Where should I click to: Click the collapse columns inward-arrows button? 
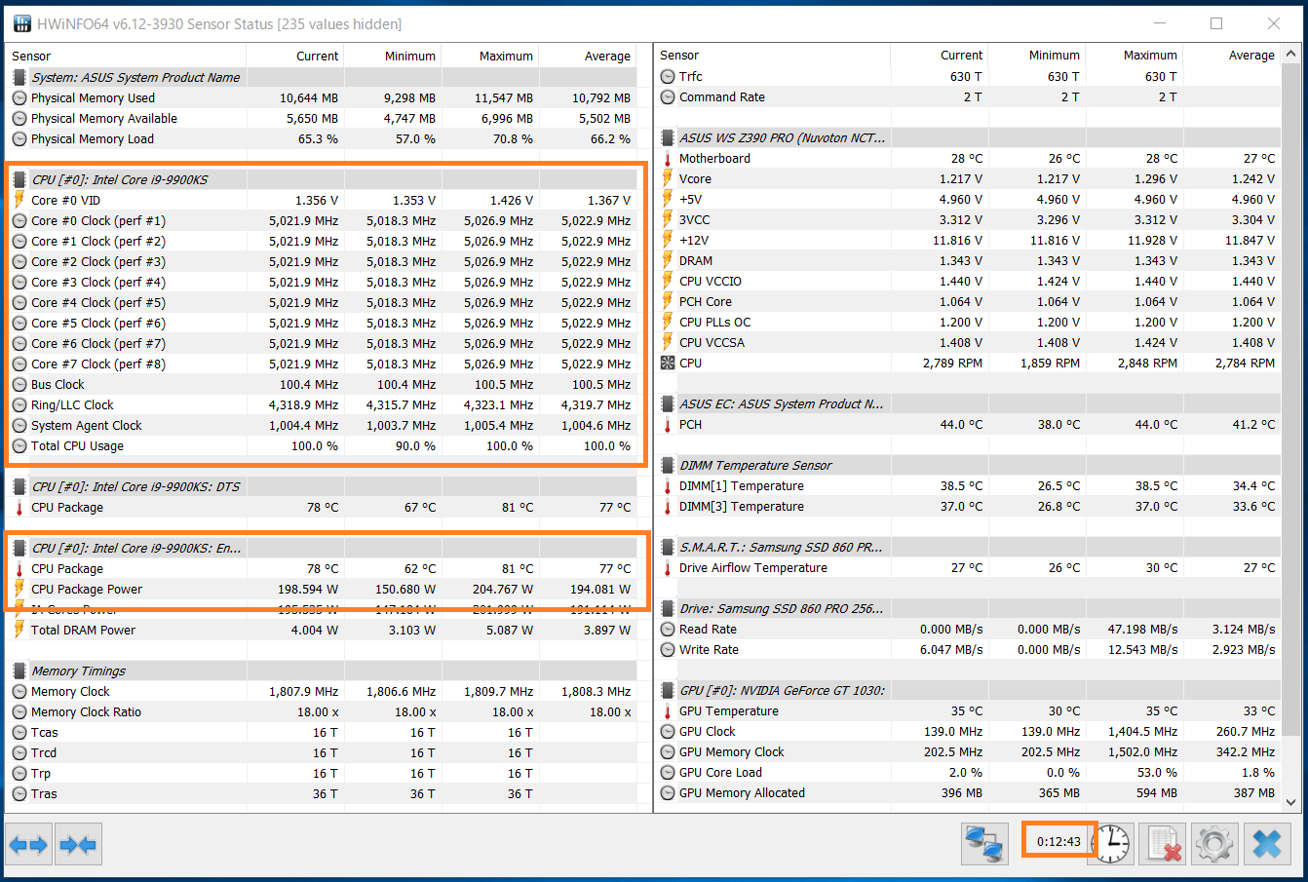coord(79,844)
